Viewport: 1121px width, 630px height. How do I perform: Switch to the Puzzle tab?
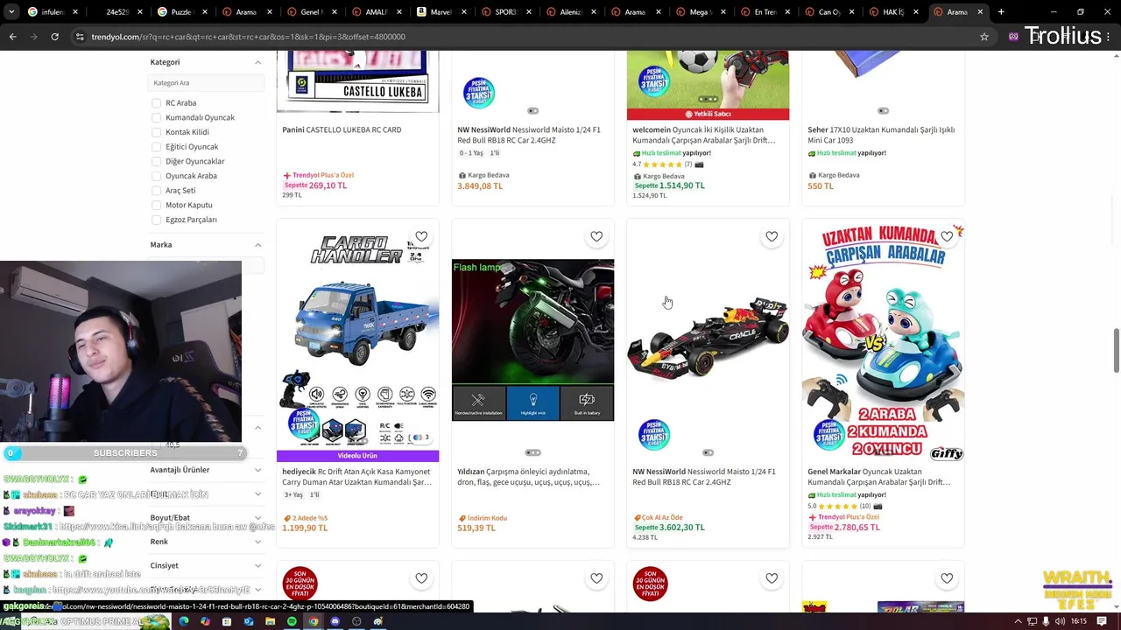[181, 12]
